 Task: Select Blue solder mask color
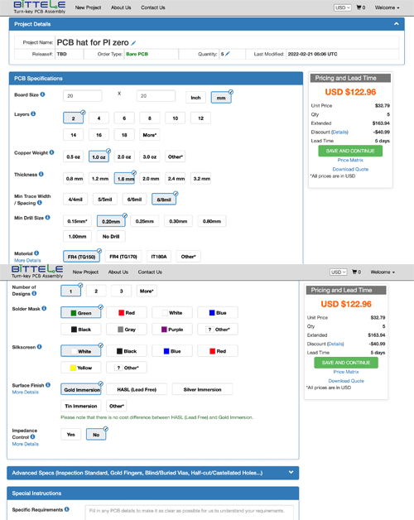[218, 313]
